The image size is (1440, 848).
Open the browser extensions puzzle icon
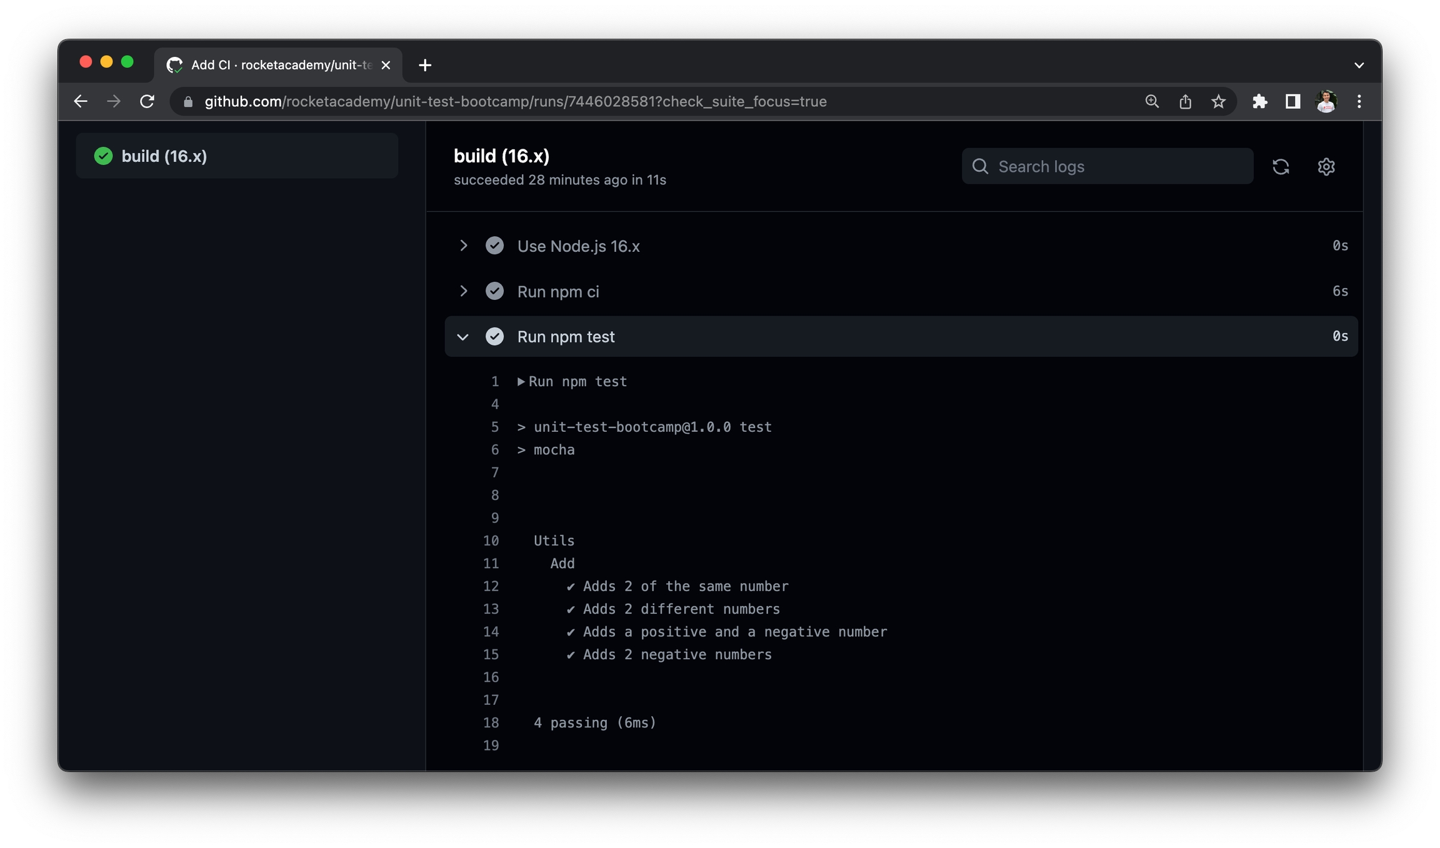(x=1259, y=101)
